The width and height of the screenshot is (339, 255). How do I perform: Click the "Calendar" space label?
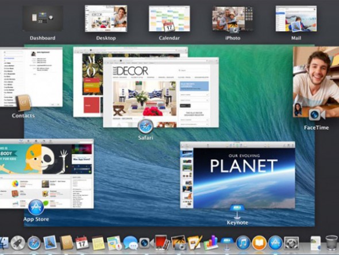pyautogui.click(x=169, y=38)
